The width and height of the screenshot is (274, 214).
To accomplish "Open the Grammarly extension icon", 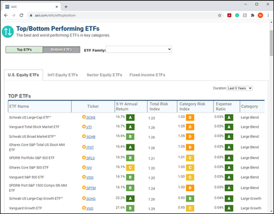I will click(237, 15).
